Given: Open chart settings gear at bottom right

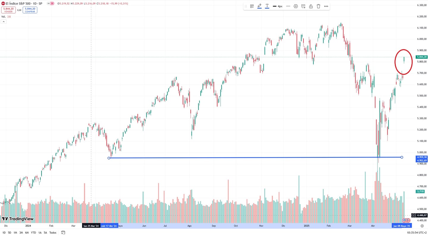Looking at the screenshot, I should pyautogui.click(x=422, y=226).
